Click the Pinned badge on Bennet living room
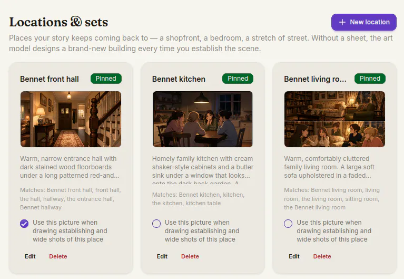 (x=370, y=79)
